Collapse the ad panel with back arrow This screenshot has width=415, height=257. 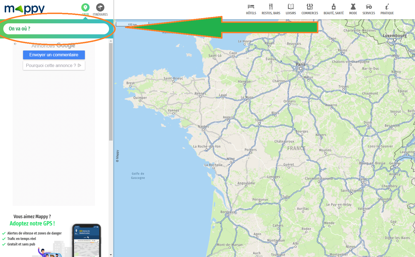15,43
